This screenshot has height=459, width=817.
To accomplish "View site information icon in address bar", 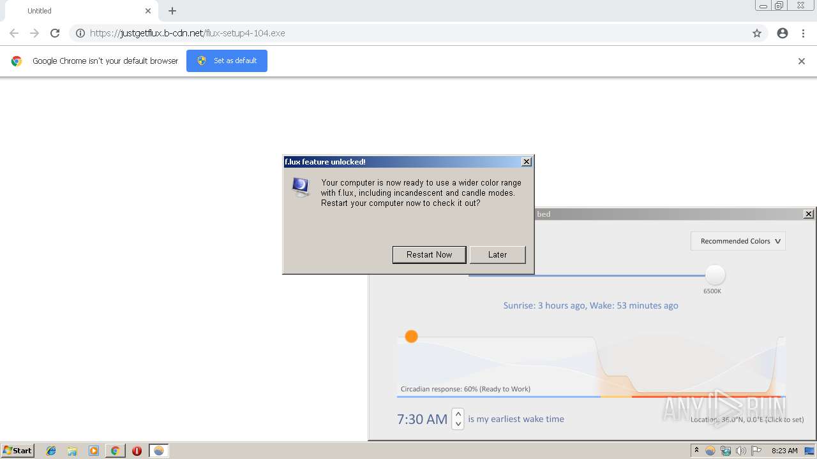I will (80, 33).
